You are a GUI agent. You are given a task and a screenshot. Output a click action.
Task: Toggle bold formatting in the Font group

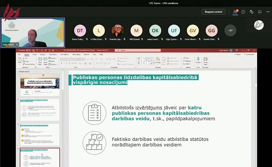tap(61, 63)
